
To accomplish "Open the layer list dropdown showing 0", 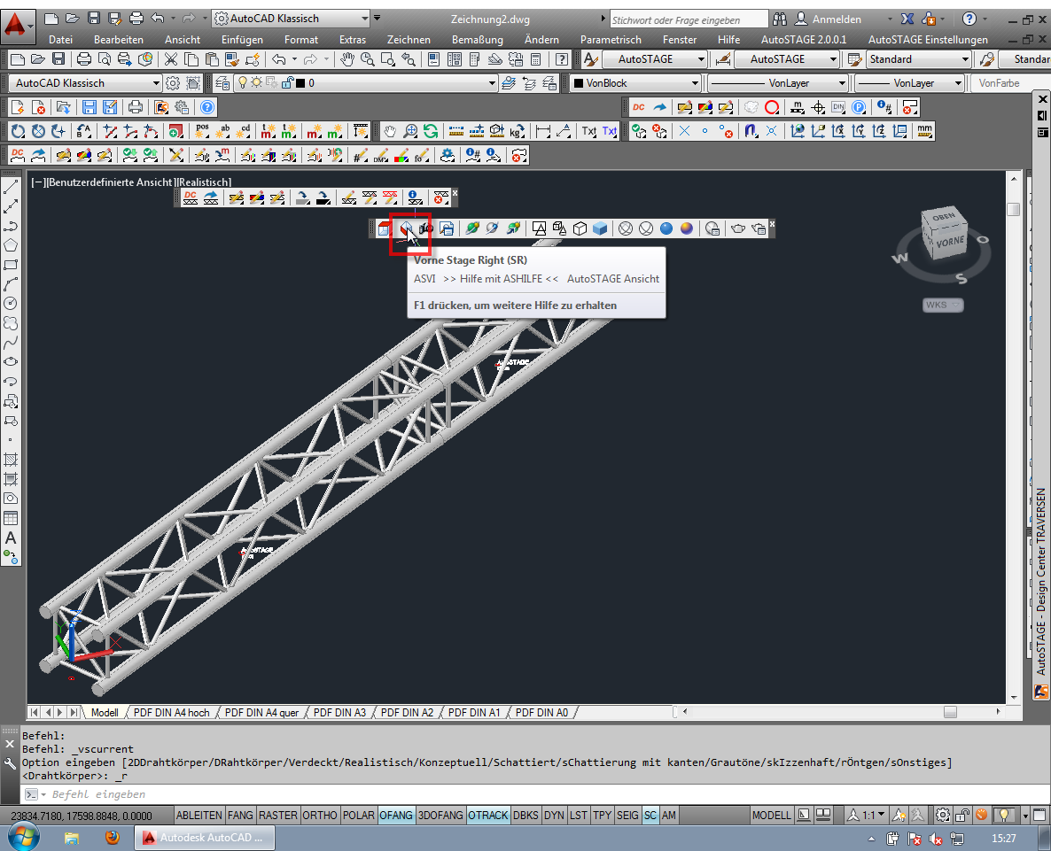I will pyautogui.click(x=492, y=83).
